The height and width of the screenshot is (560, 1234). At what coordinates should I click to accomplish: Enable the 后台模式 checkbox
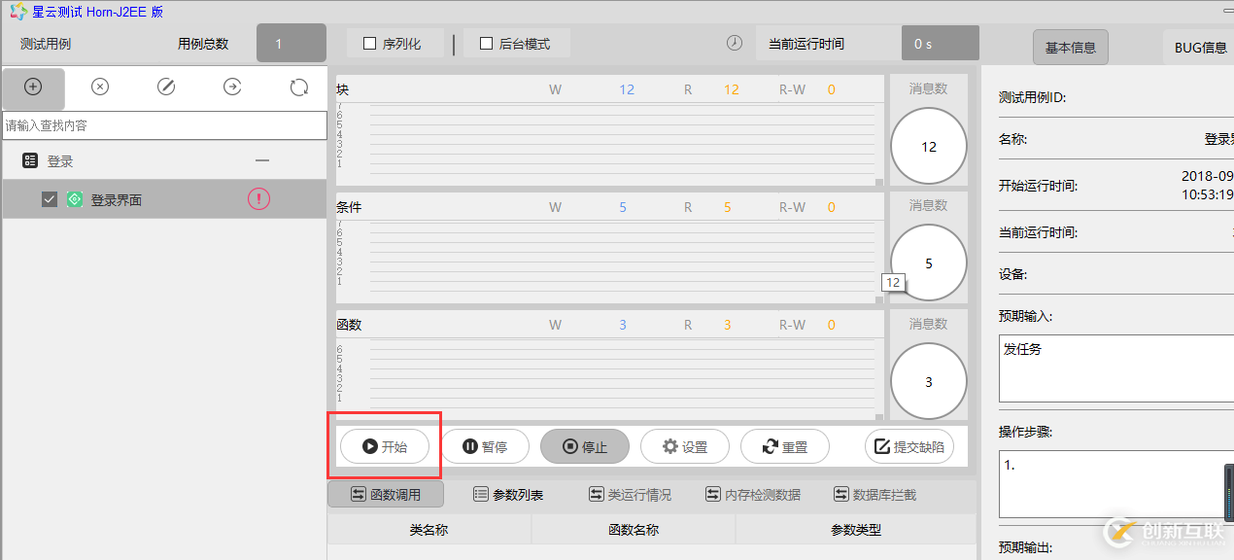[486, 43]
